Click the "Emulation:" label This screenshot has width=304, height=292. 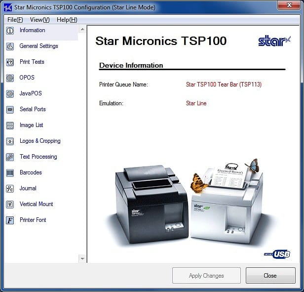tap(112, 103)
